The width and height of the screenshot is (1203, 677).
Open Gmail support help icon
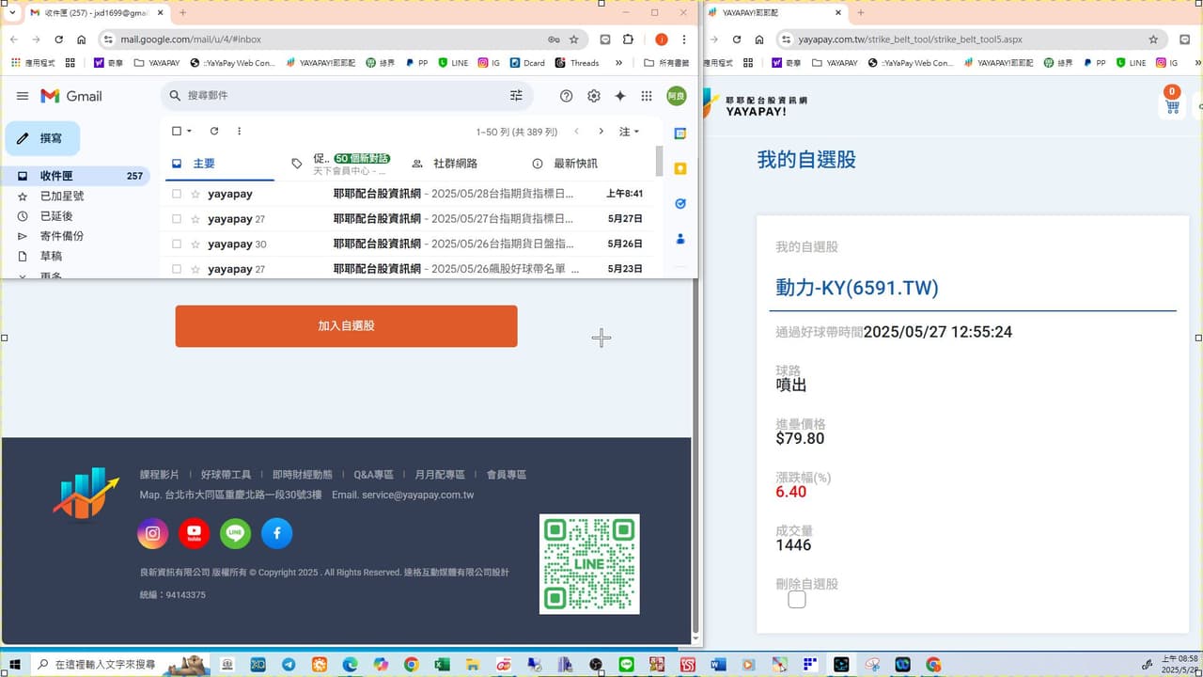pyautogui.click(x=566, y=96)
